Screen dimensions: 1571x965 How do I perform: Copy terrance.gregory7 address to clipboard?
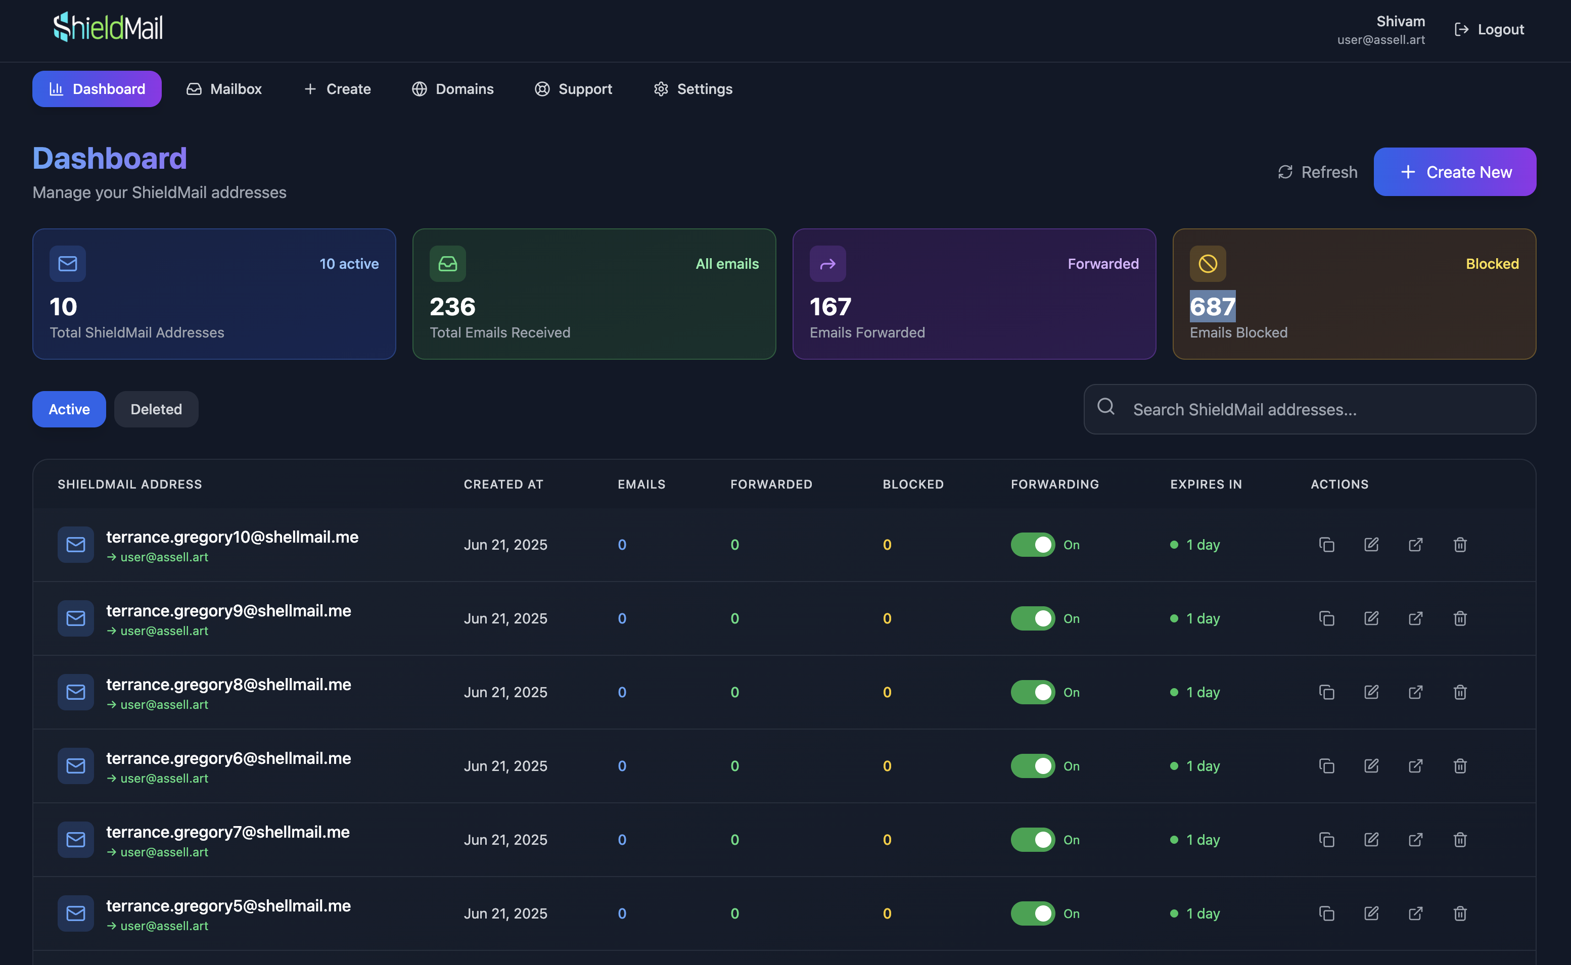(1326, 839)
